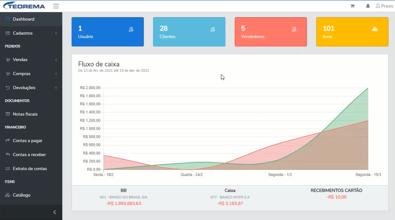
Task: Go to Dashboard menu item
Action: [31, 19]
